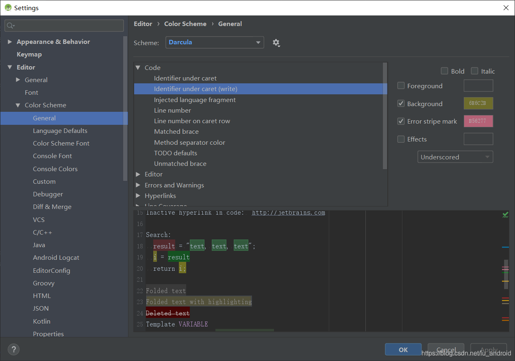The width and height of the screenshot is (515, 361).
Task: Expand the Hyperlinks group
Action: pyautogui.click(x=138, y=196)
